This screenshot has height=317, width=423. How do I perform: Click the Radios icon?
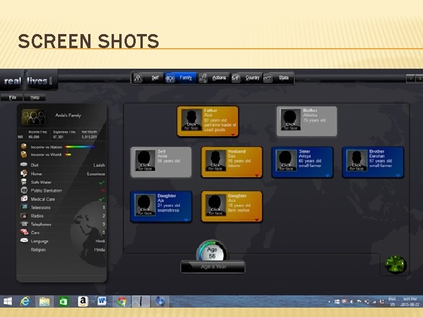[x=24, y=215]
